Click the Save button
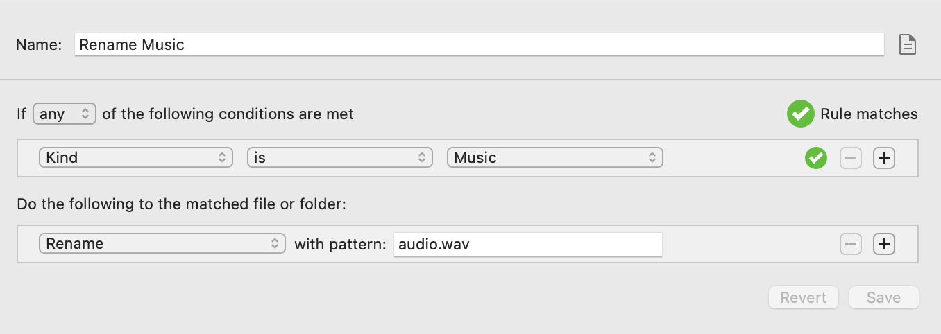 click(x=884, y=297)
